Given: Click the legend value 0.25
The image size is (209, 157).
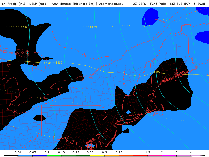Looking at the screenshot, I should (76, 152).
